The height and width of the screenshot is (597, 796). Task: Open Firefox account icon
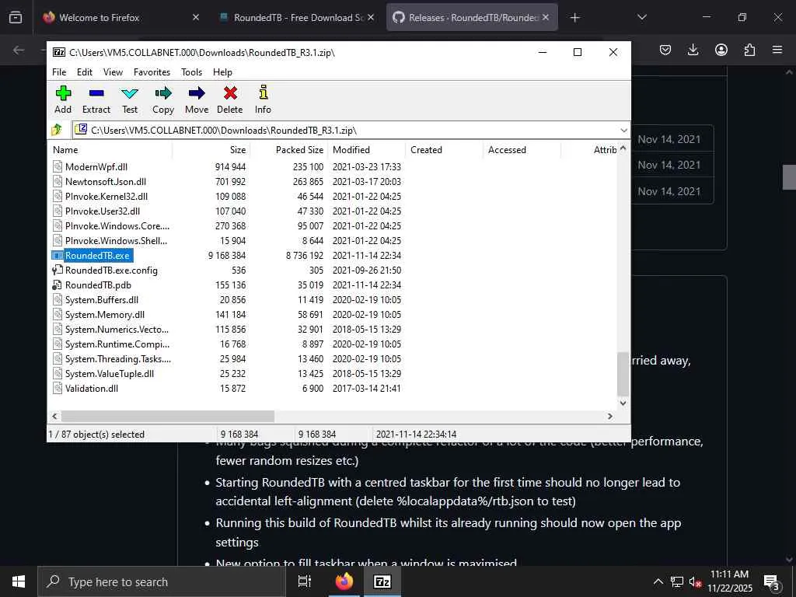[x=721, y=50]
